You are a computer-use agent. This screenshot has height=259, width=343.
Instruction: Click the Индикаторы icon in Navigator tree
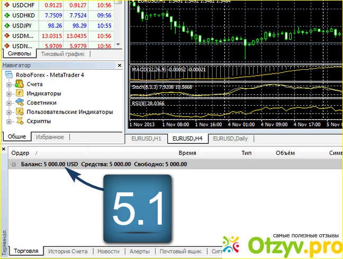tap(19, 94)
